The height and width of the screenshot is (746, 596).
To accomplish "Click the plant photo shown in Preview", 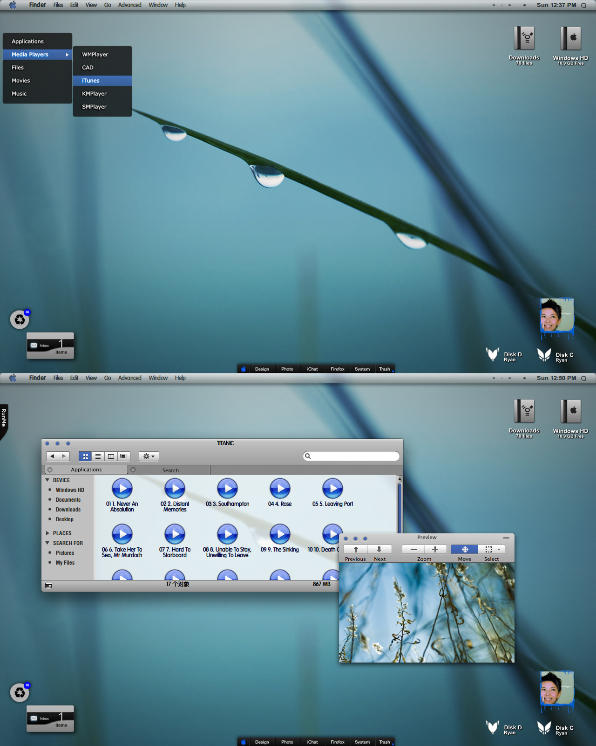I will tap(427, 612).
